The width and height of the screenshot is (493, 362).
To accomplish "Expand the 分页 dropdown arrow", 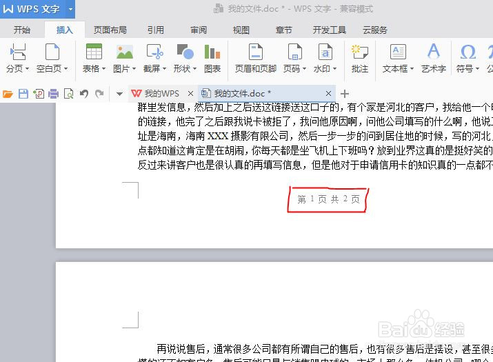I will (27, 68).
